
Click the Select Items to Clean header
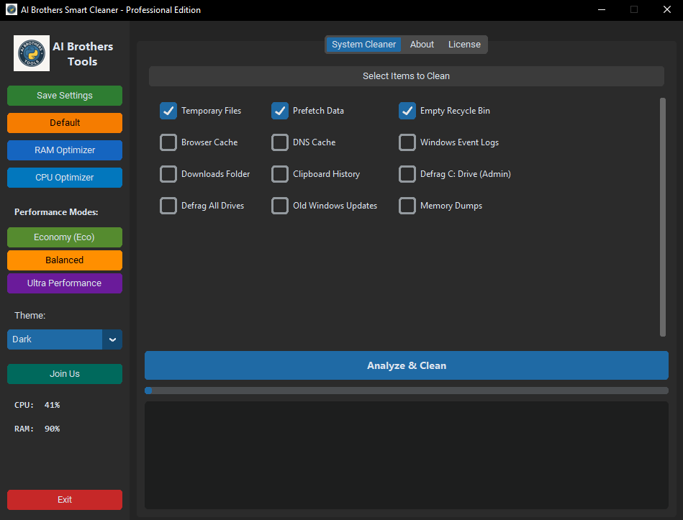[407, 76]
